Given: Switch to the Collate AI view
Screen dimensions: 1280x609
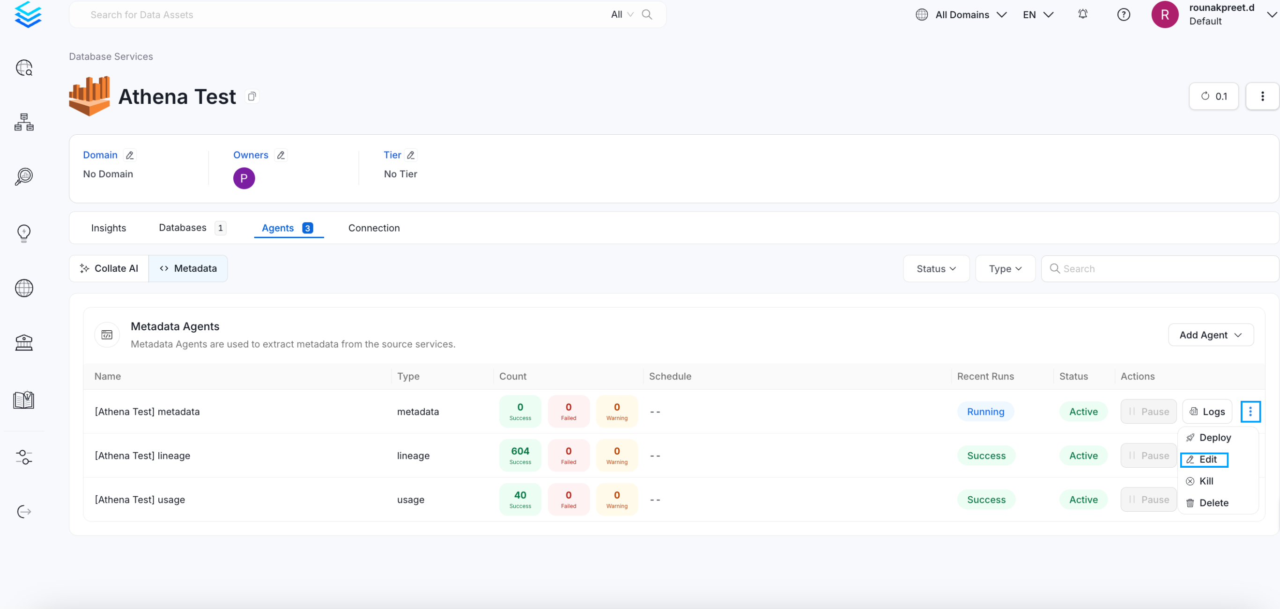Looking at the screenshot, I should click(x=109, y=268).
